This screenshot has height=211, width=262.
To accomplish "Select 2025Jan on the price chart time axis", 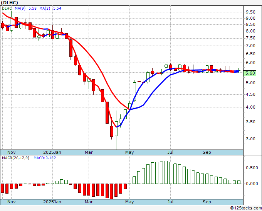I will pos(52,152).
